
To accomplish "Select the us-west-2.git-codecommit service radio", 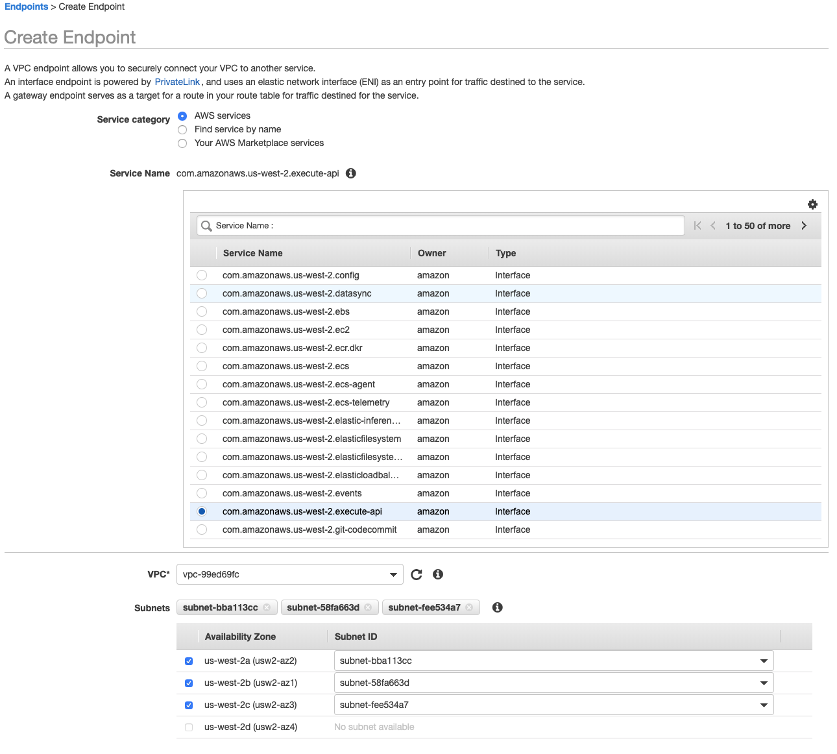I will 202,529.
